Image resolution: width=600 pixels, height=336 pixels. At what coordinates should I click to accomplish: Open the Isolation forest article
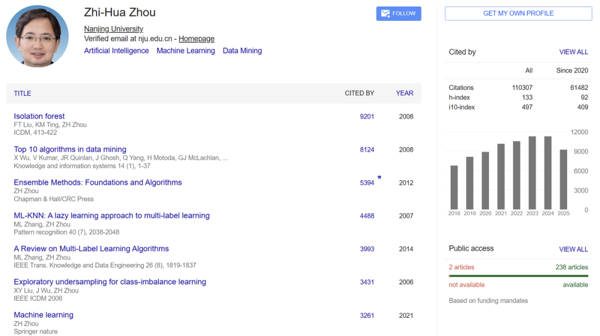point(39,116)
